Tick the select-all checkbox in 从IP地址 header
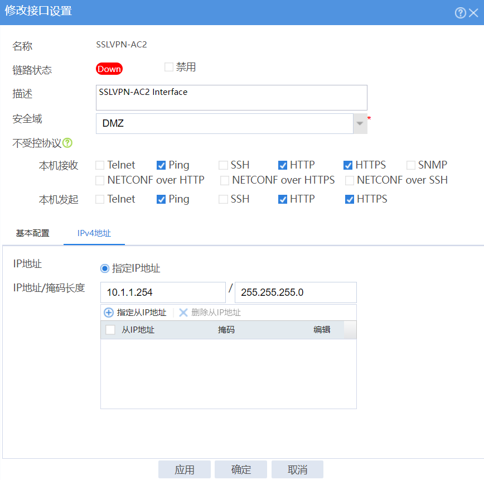 (x=110, y=329)
